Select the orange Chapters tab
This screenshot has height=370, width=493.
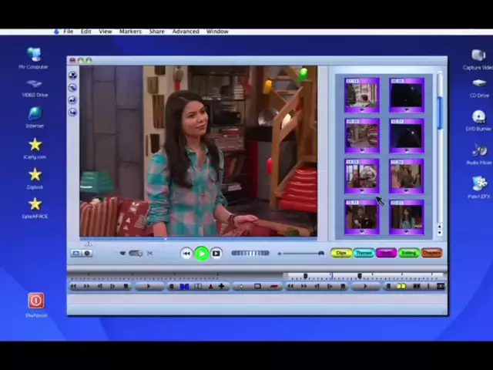click(431, 253)
